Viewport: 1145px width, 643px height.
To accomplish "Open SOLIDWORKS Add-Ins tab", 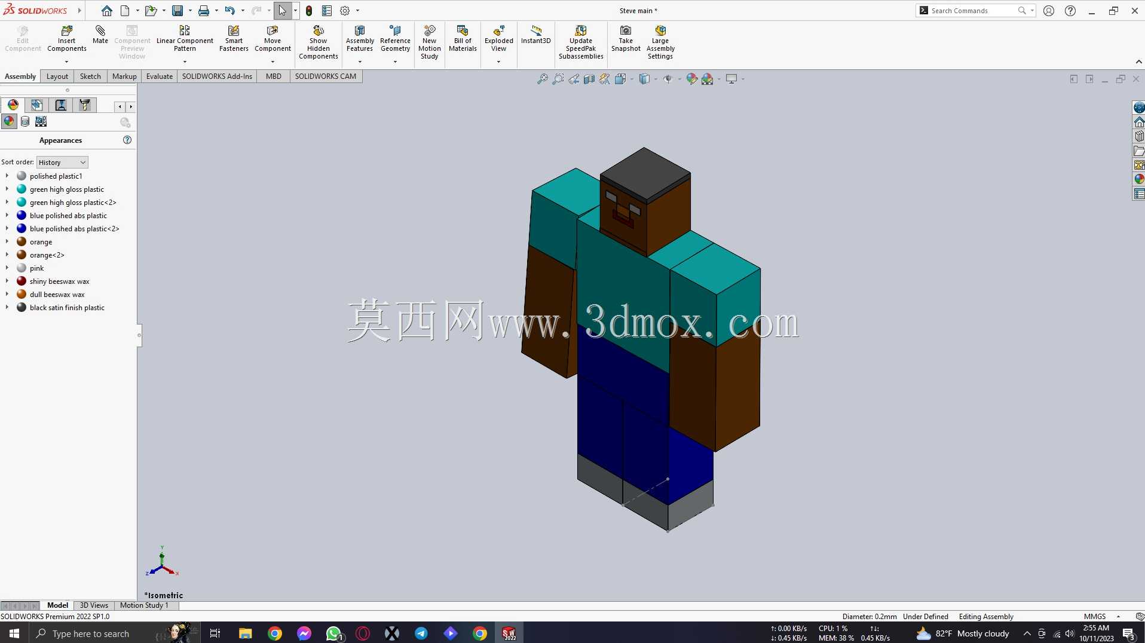I will click(217, 76).
